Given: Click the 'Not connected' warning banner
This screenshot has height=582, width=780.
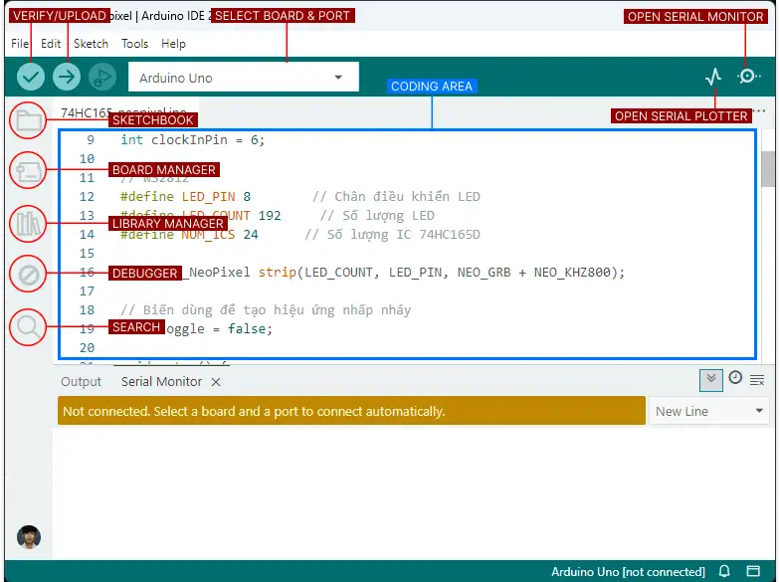Looking at the screenshot, I should (x=351, y=411).
